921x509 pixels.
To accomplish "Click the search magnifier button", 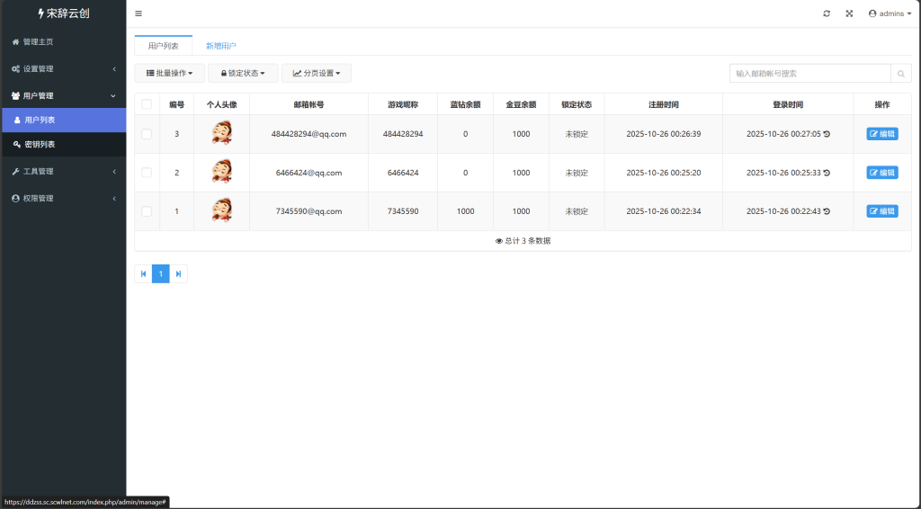I will [x=901, y=74].
